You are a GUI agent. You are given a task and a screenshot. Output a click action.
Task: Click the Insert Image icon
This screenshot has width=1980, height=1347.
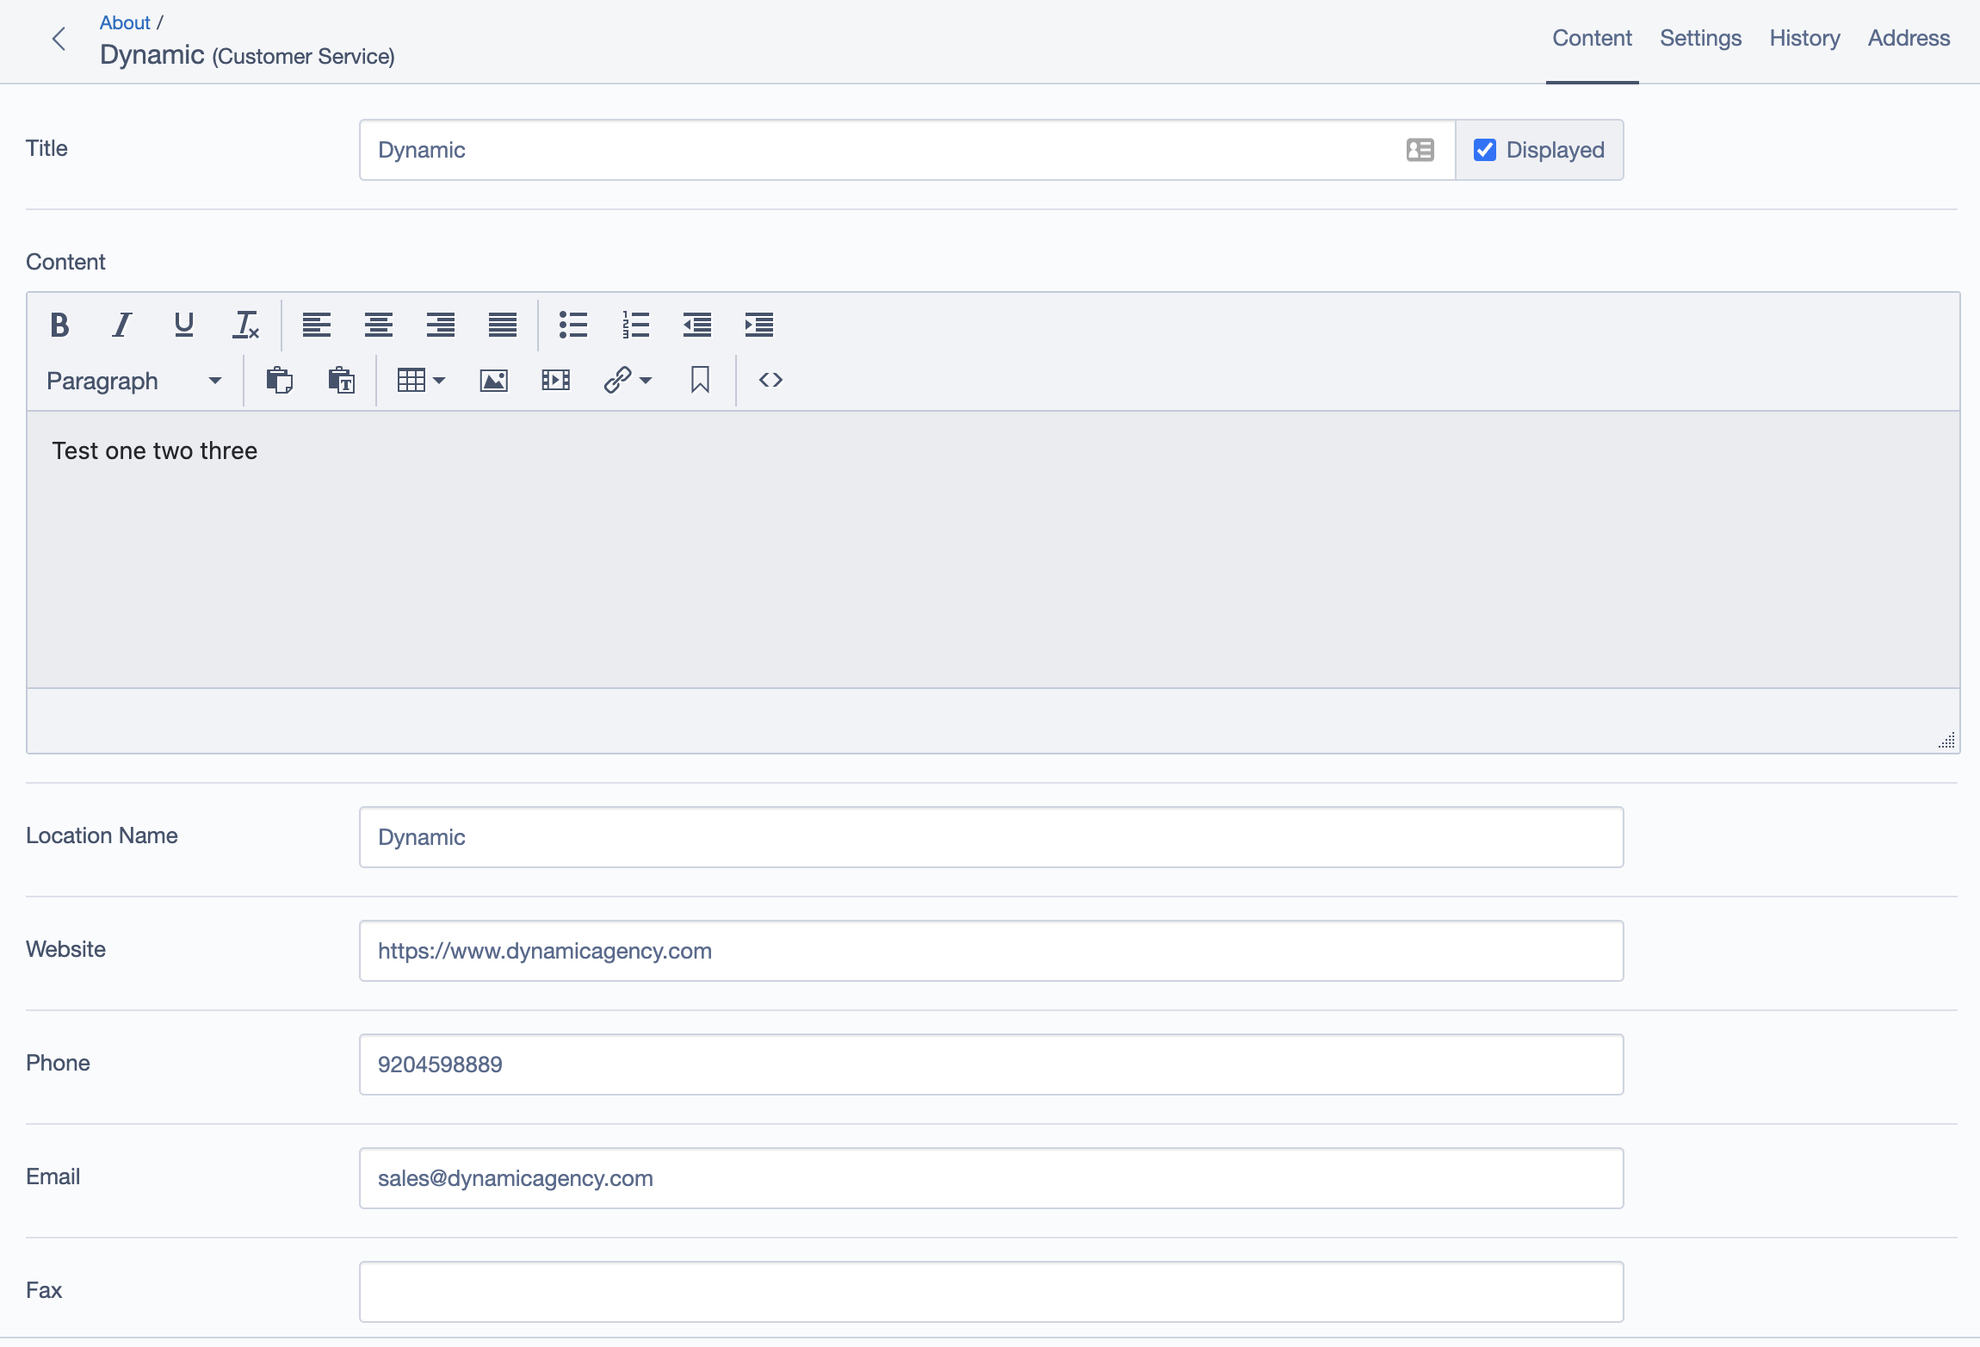(x=496, y=379)
